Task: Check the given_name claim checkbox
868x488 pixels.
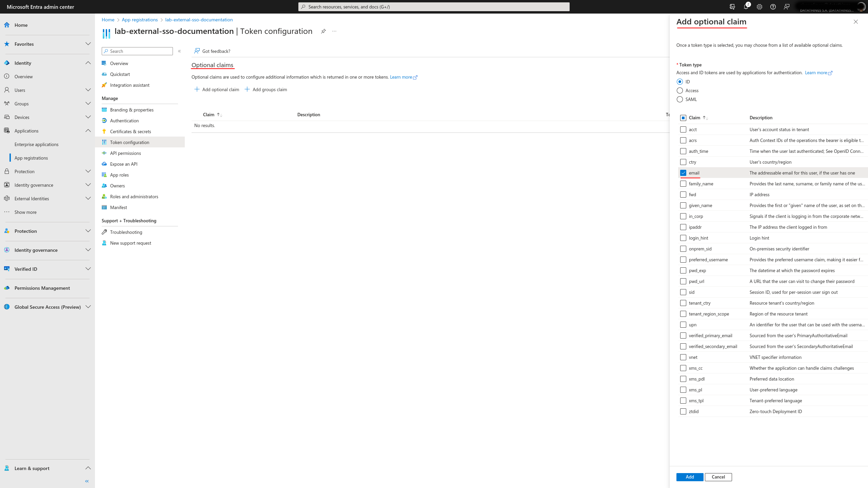Action: (x=683, y=205)
